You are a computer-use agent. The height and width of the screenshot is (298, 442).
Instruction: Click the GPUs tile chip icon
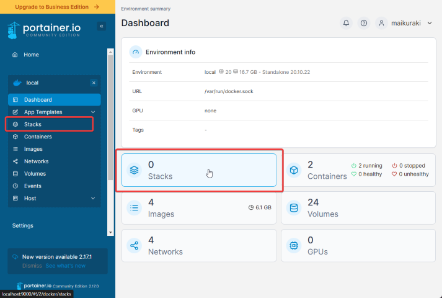click(294, 245)
